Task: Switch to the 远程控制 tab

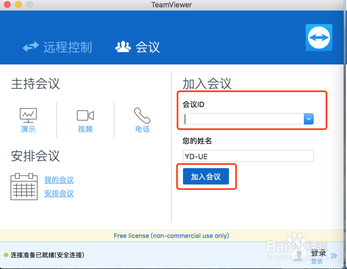Action: coord(67,47)
